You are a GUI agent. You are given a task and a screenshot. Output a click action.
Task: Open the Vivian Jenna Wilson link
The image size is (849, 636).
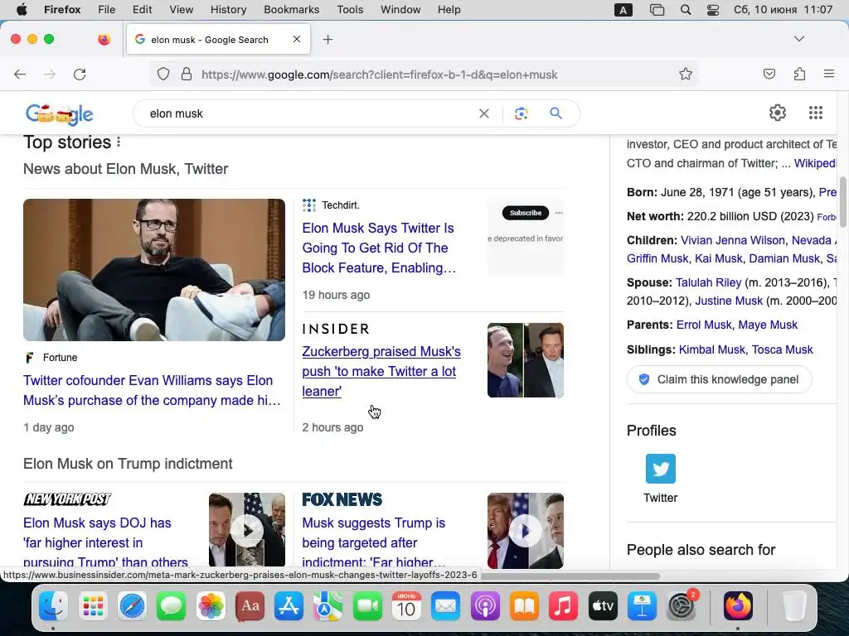(x=733, y=240)
